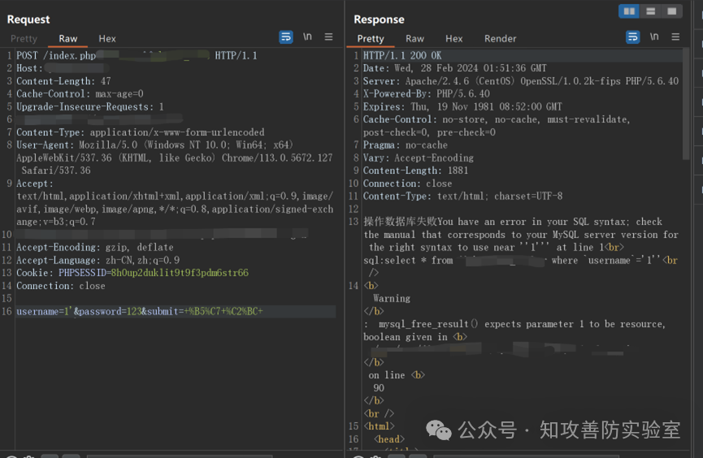Image resolution: width=703 pixels, height=458 pixels.
Task: Toggle word wrap icon in Request pane
Action: [286, 37]
